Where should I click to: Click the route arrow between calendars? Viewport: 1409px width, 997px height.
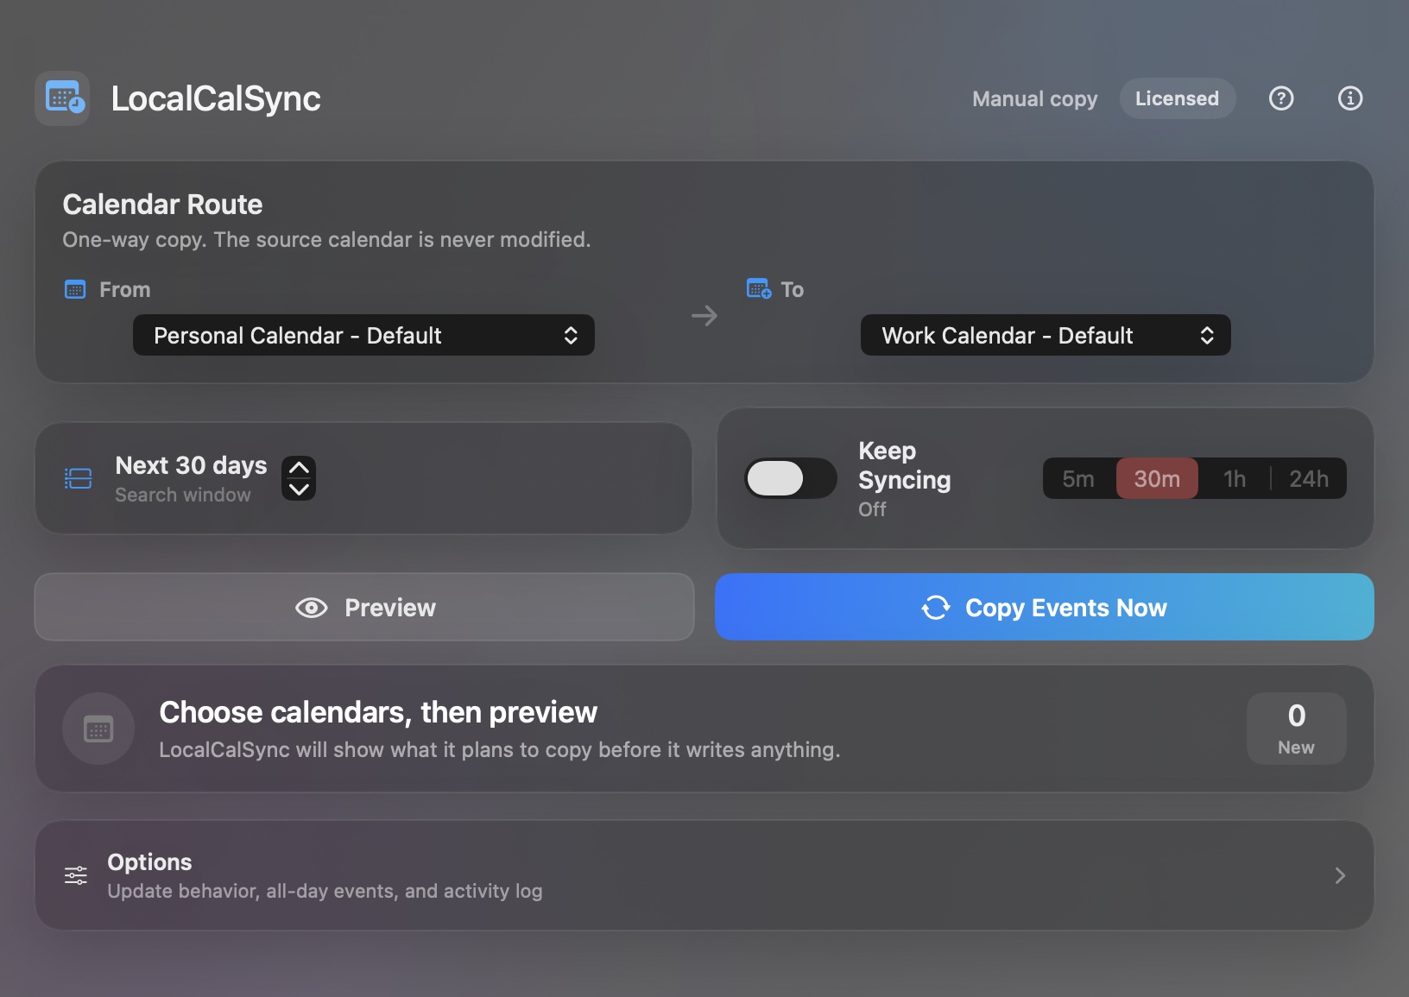point(704,316)
